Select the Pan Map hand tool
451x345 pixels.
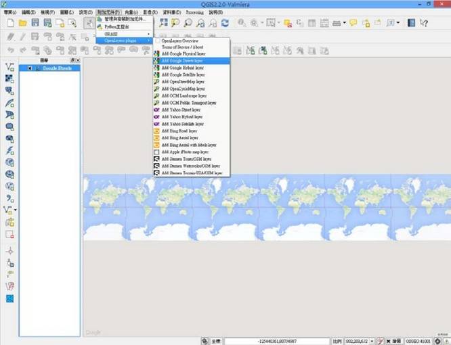point(89,23)
